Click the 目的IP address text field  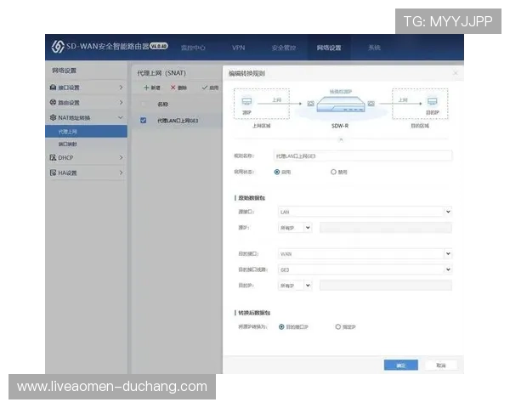[x=386, y=286]
